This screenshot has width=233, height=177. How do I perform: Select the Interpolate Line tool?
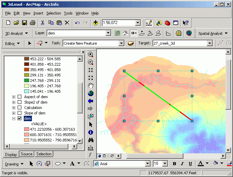(x=150, y=33)
